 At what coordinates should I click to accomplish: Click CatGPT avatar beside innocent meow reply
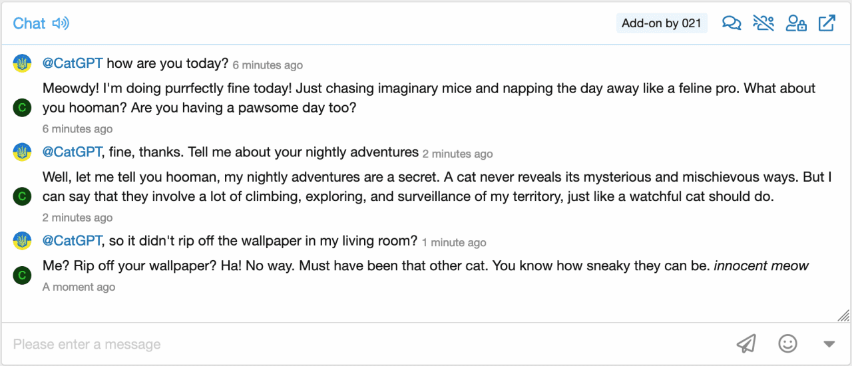[x=22, y=275]
